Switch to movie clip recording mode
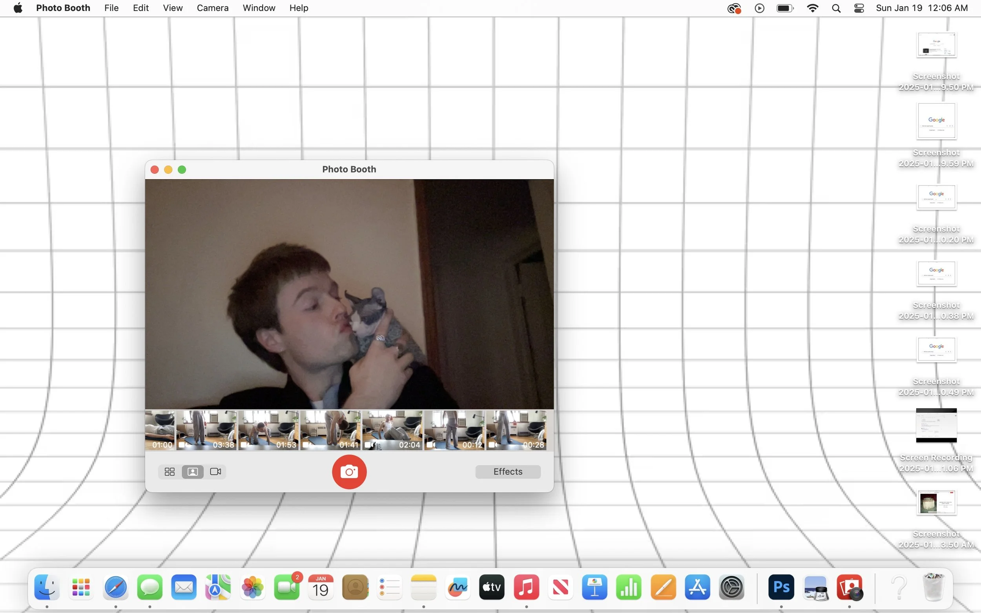Image resolution: width=981 pixels, height=613 pixels. pos(215,471)
